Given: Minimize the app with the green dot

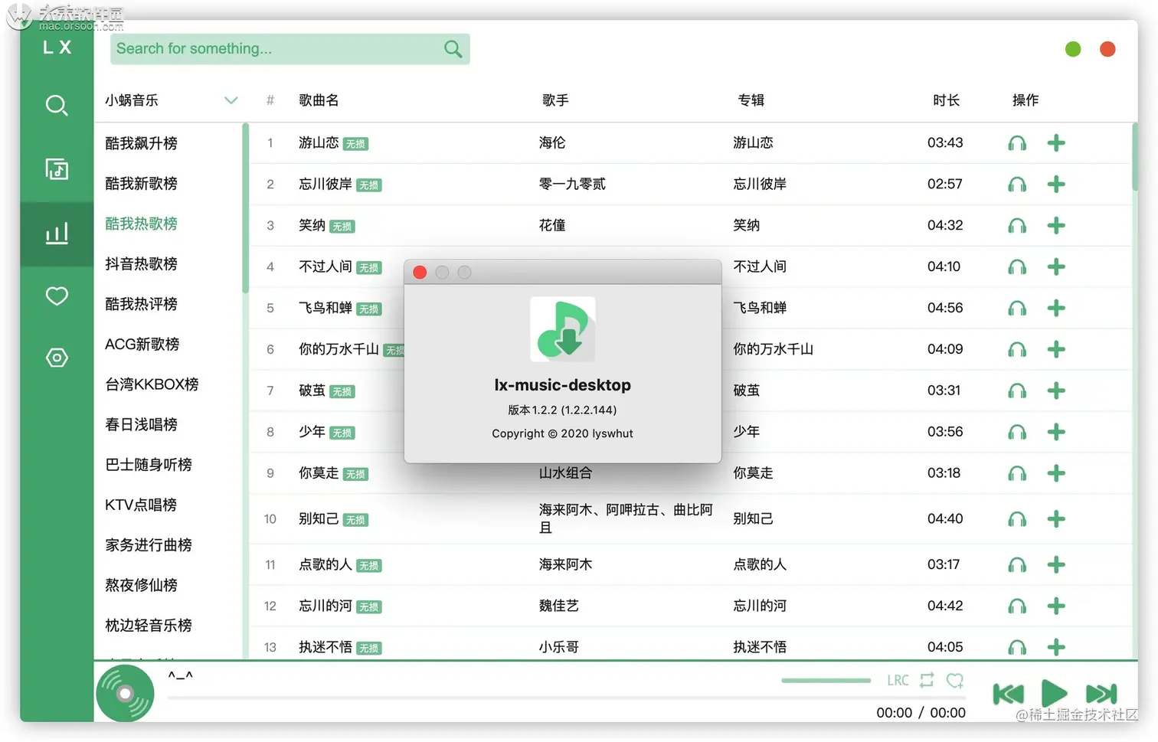Looking at the screenshot, I should (1073, 49).
